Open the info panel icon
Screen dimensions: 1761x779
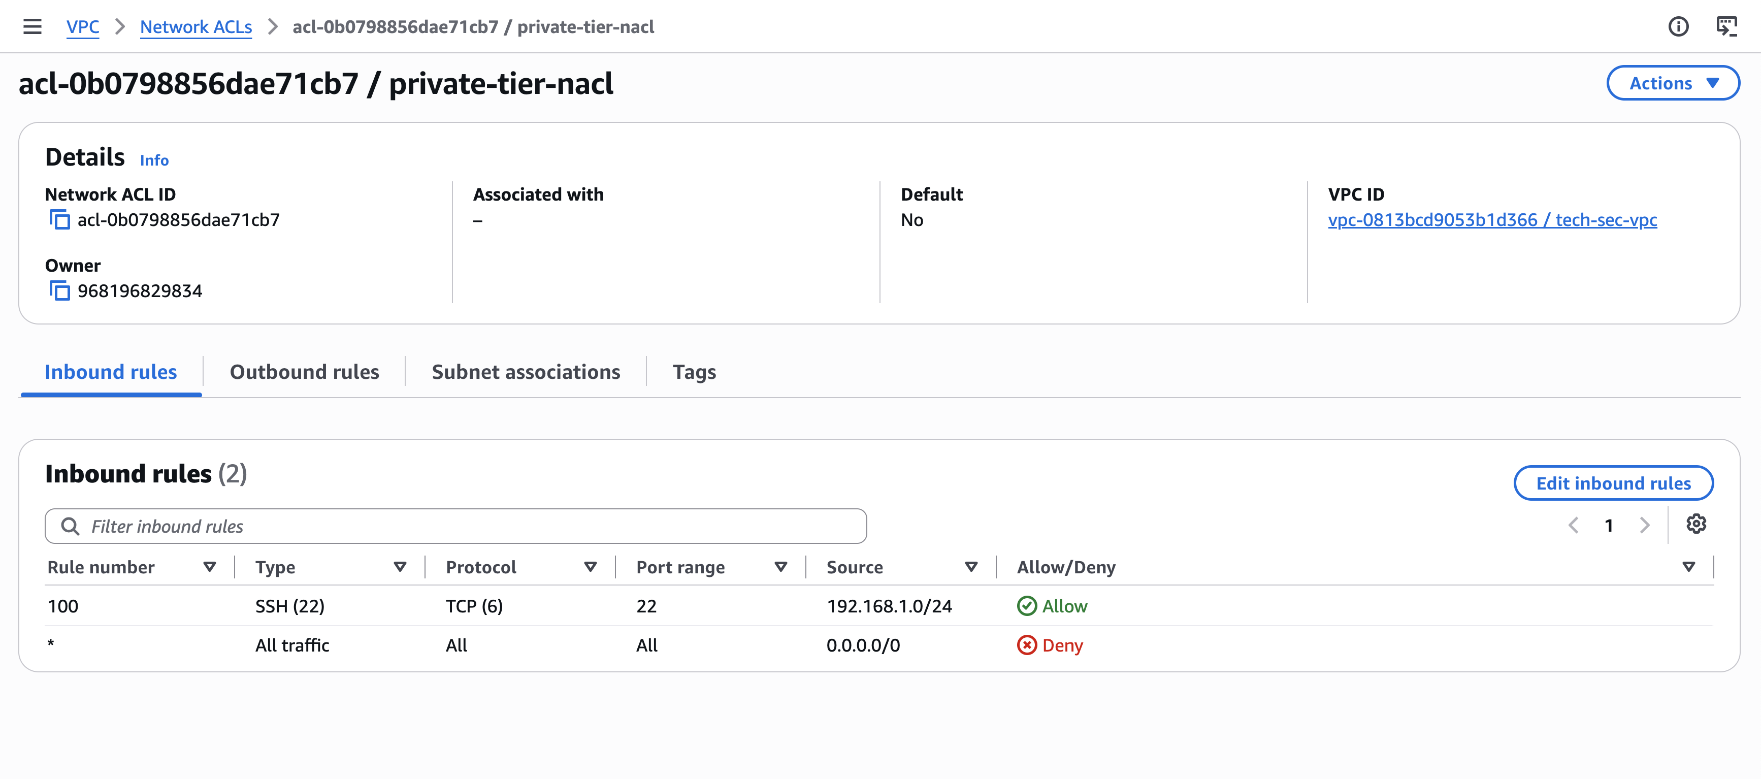(x=1678, y=27)
